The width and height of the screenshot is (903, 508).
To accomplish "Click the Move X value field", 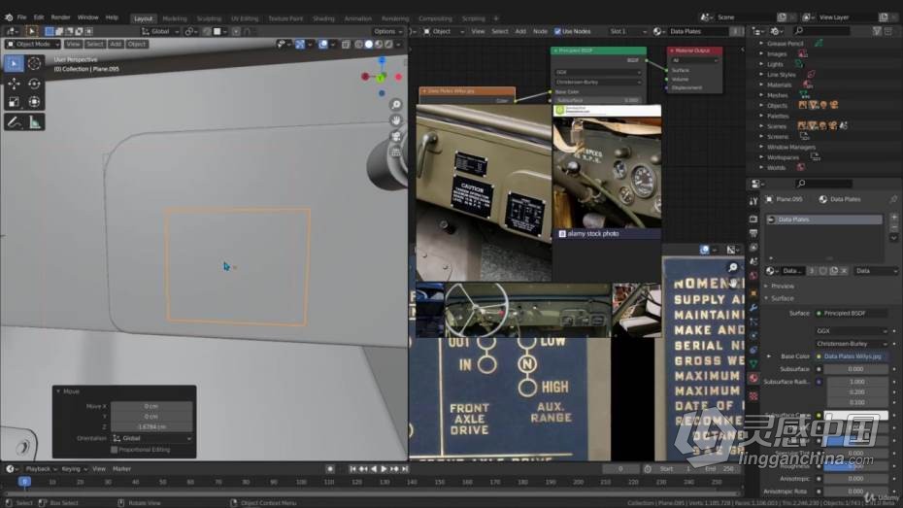I will (x=151, y=406).
